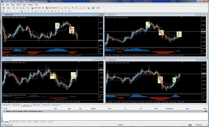Expand the Indicators dropdown arrow
This screenshot has height=127, width=209.
pyautogui.click(x=90, y=8)
